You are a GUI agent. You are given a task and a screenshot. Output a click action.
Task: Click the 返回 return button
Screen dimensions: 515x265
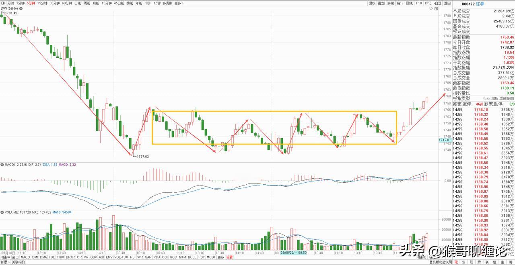(x=447, y=3)
